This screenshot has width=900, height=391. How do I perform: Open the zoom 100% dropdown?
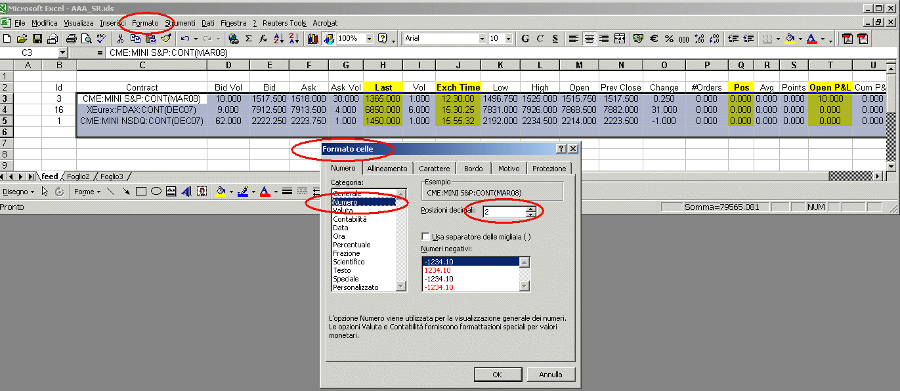[x=369, y=39]
